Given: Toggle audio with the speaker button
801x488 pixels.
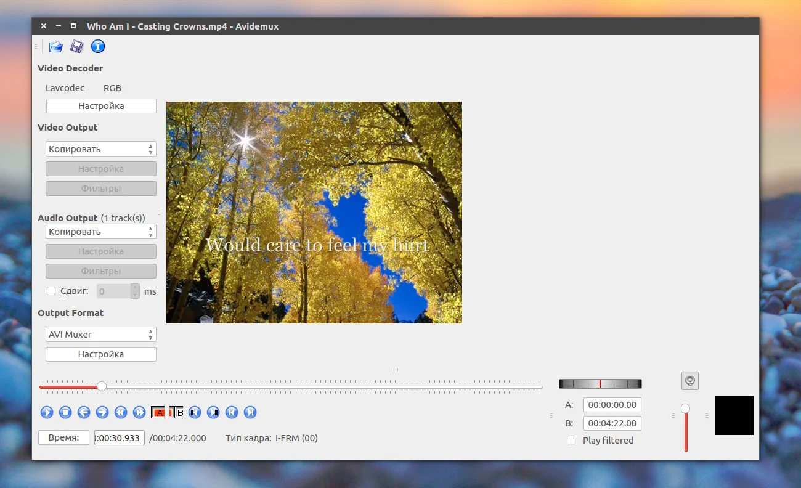Looking at the screenshot, I should pos(690,381).
